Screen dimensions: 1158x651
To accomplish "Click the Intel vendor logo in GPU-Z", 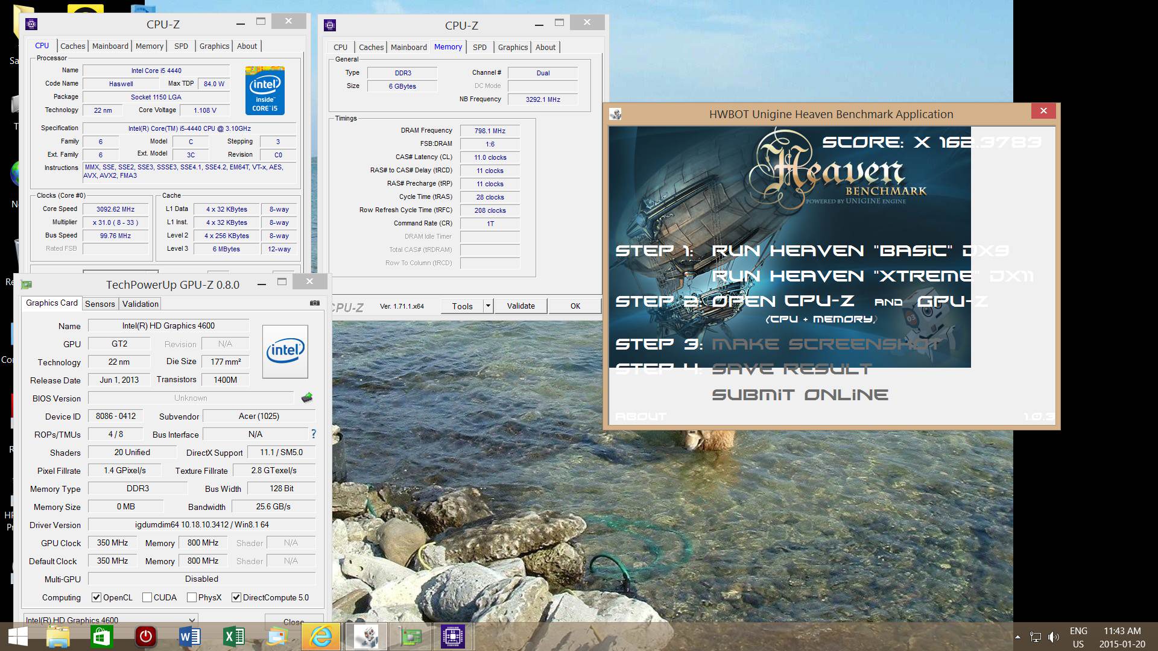I will click(x=285, y=351).
